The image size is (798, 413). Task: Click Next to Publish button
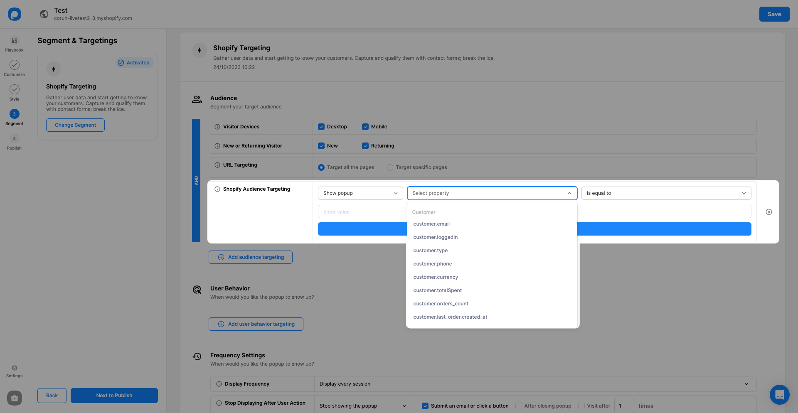point(114,396)
